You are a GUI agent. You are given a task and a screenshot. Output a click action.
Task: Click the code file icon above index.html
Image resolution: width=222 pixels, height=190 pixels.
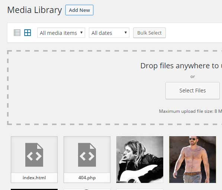click(x=34, y=155)
